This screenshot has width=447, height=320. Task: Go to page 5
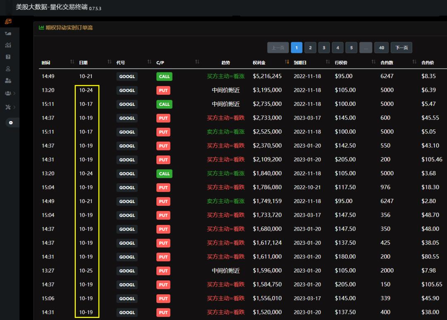(x=351, y=48)
